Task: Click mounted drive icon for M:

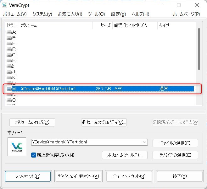Action: point(9,89)
